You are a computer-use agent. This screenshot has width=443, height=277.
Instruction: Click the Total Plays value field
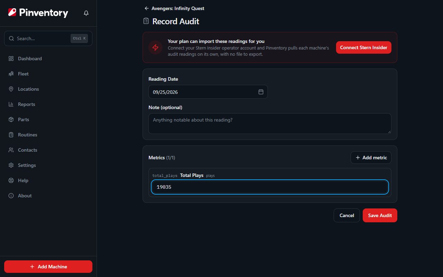click(270, 187)
